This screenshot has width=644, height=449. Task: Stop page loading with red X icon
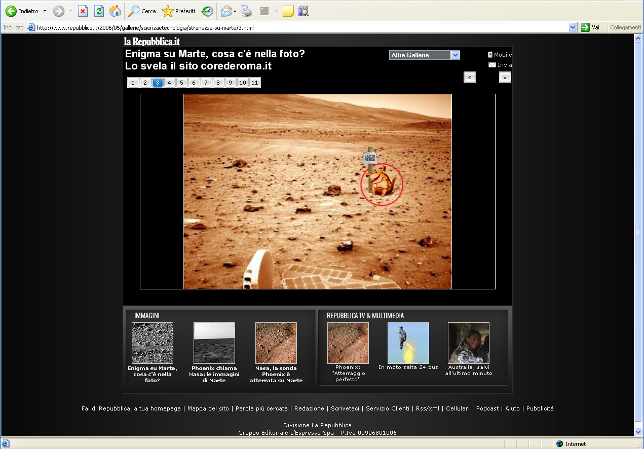83,11
